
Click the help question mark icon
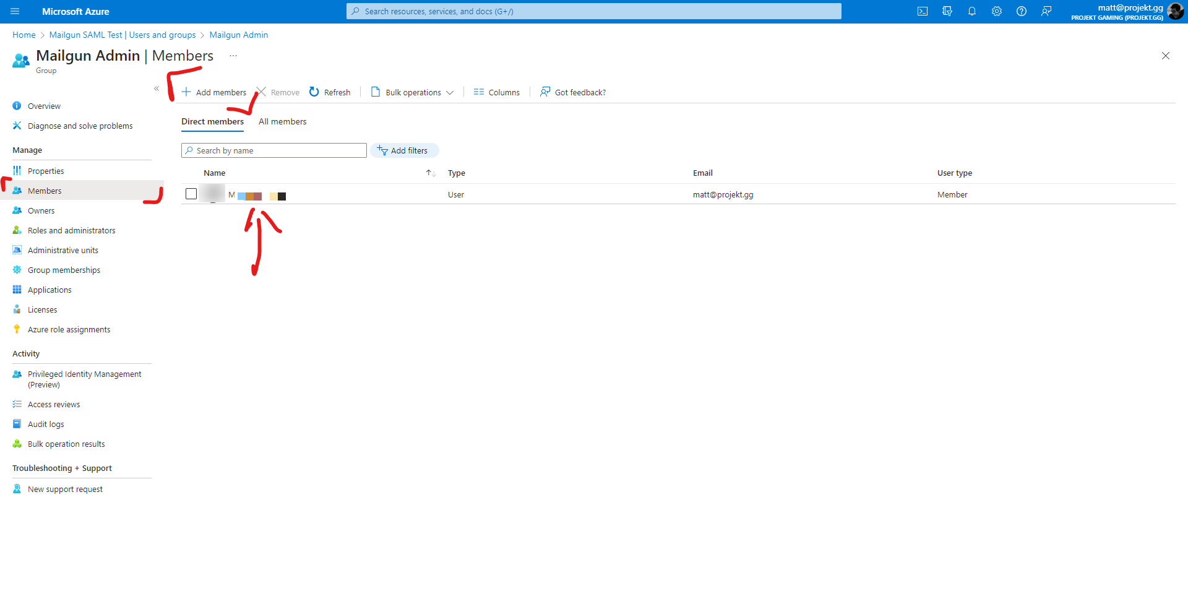point(1022,11)
